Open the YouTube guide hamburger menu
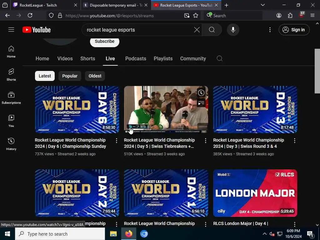 (x=11, y=30)
